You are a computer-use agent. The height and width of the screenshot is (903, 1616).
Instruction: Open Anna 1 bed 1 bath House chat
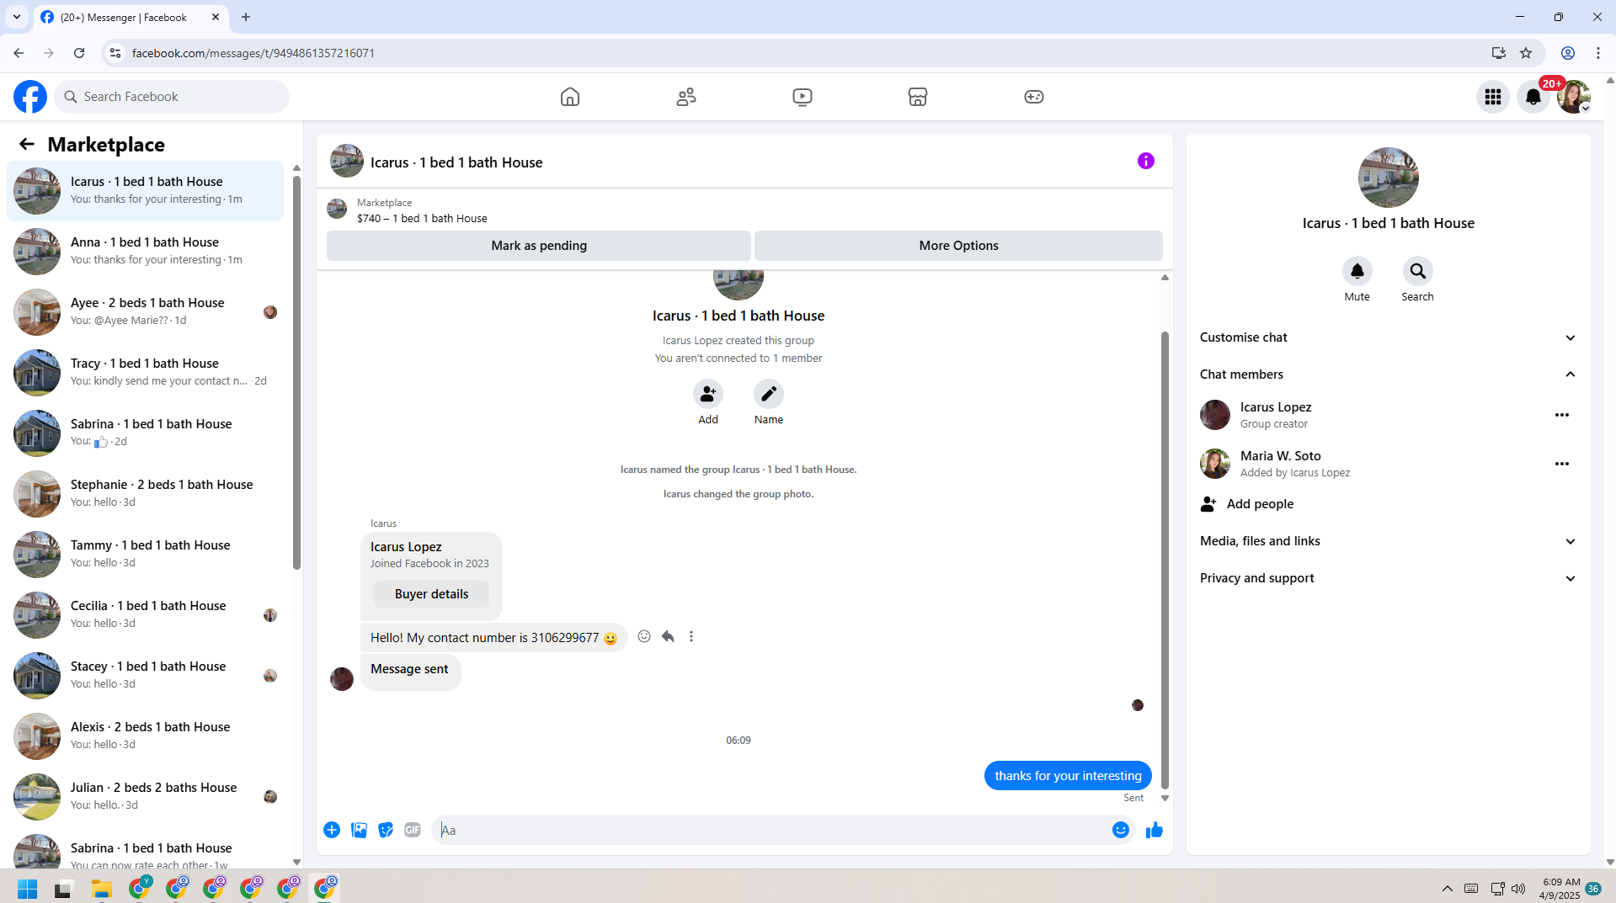click(146, 252)
